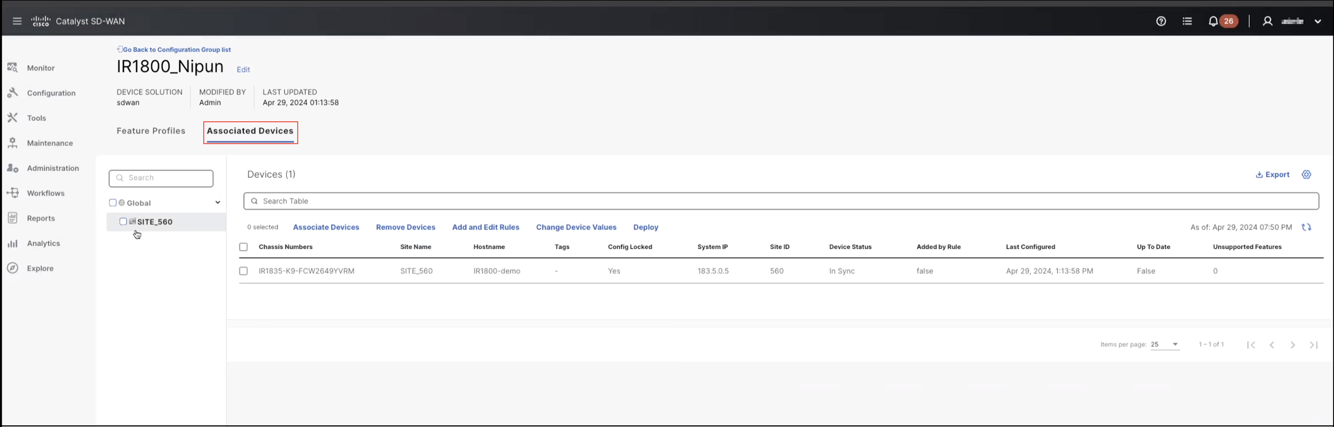Viewport: 1334px width, 427px height.
Task: Go to first page icon
Action: 1251,345
